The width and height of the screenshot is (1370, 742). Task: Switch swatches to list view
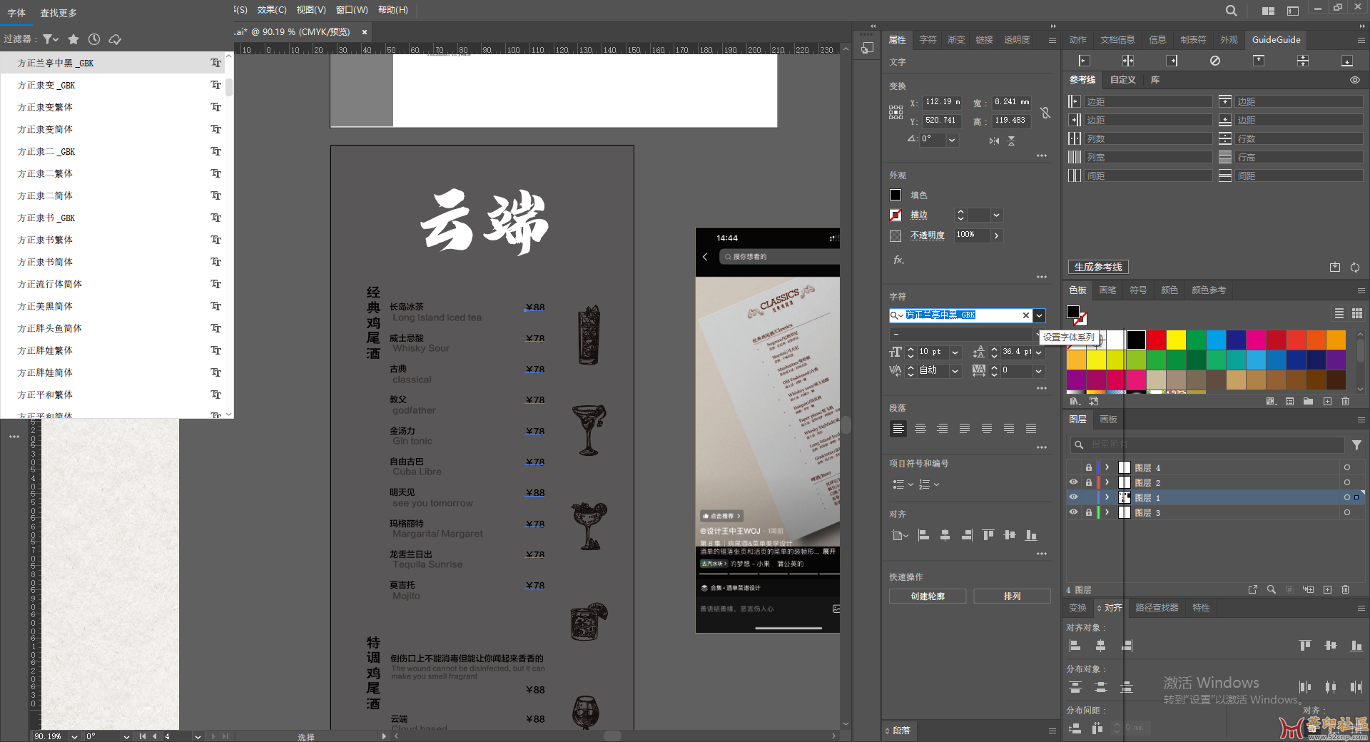(1339, 313)
